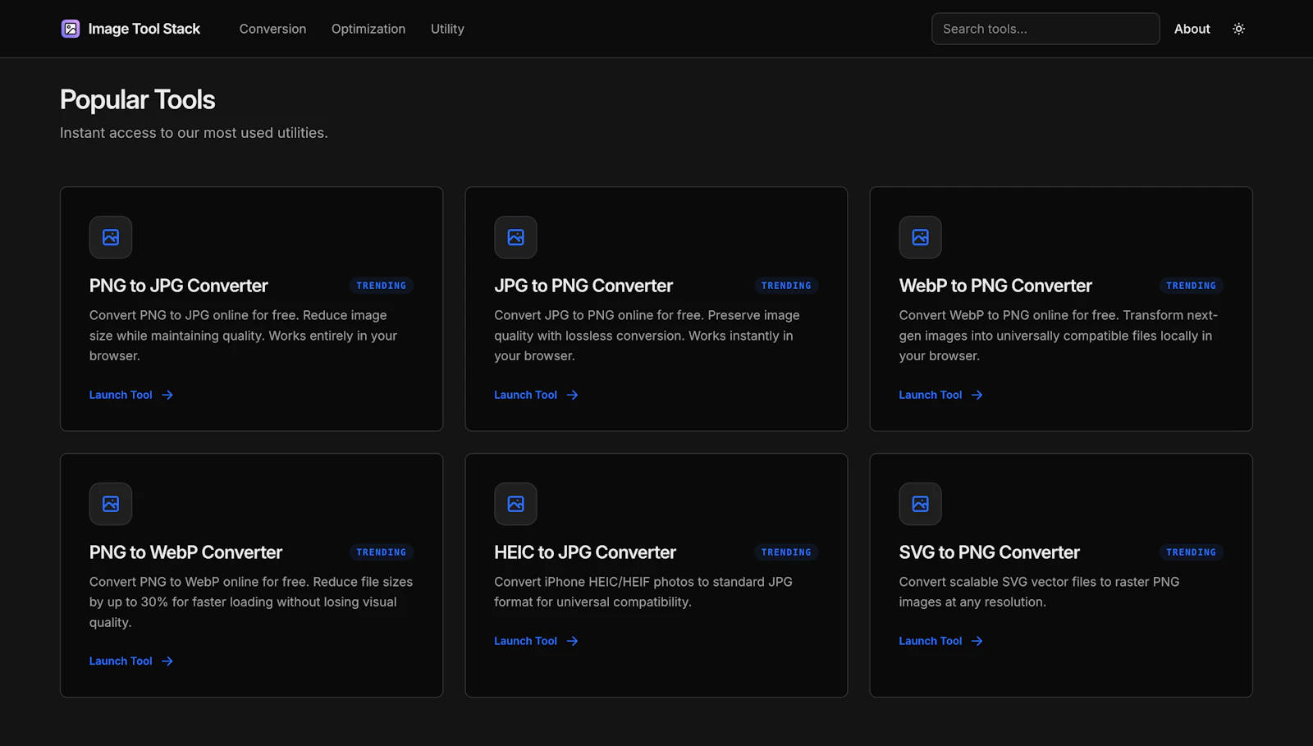The image size is (1313, 746).
Task: Open the Optimization menu
Action: 368,29
